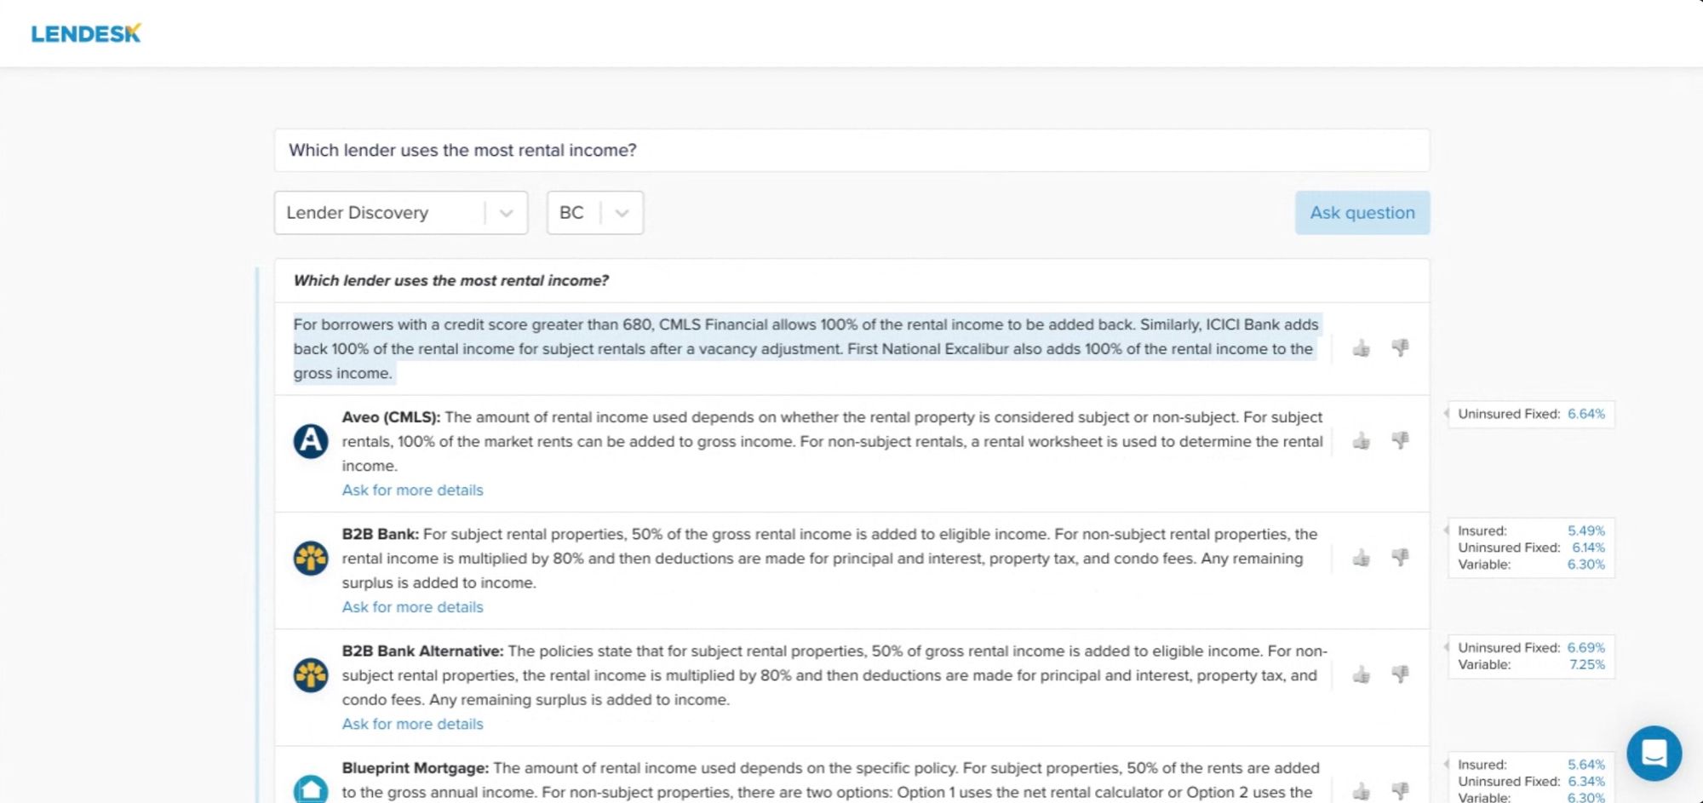Dislike the B2B Bank Alternative answer
The height and width of the screenshot is (803, 1703).
click(x=1400, y=674)
